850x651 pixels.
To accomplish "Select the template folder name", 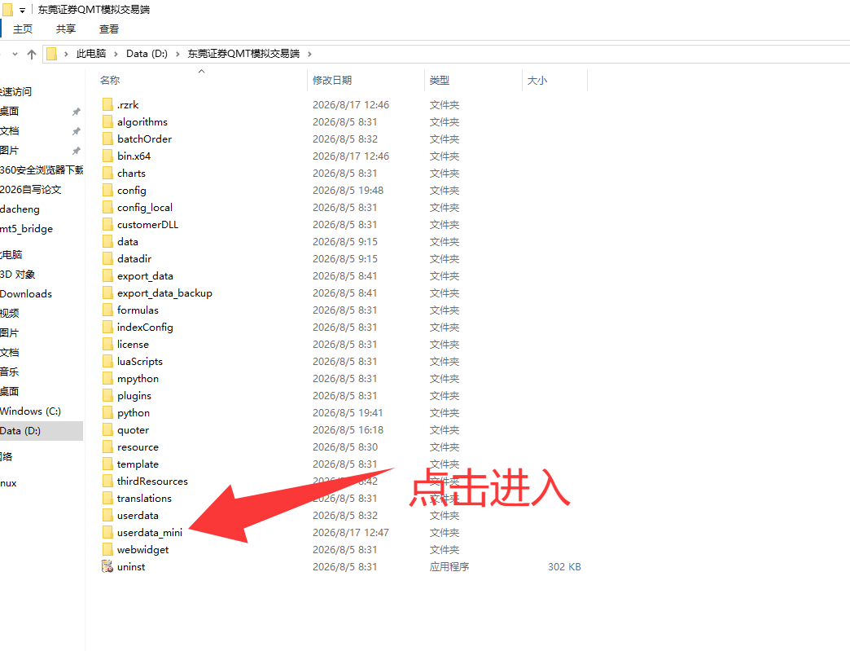I will click(138, 464).
